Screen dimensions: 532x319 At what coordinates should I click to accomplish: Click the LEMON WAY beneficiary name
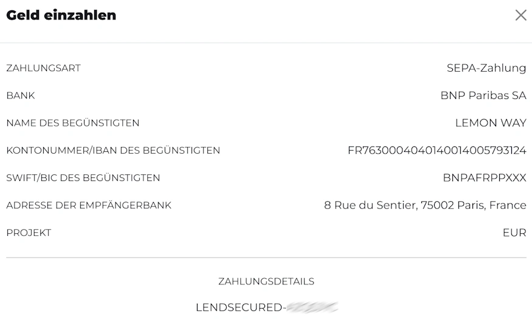click(491, 123)
